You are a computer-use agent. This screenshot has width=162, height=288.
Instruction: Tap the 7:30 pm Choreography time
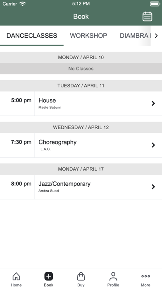(x=21, y=142)
